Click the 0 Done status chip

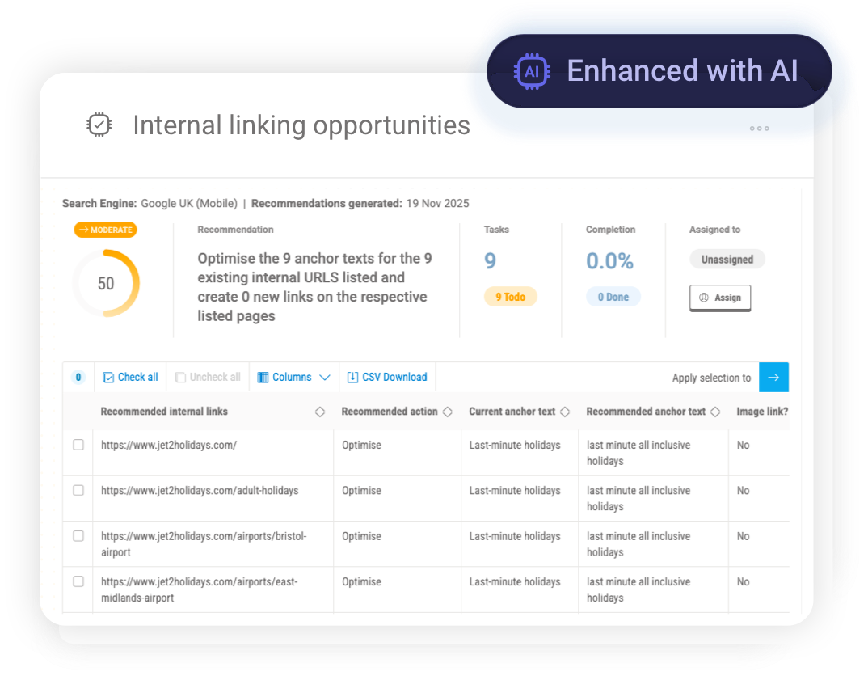click(613, 297)
